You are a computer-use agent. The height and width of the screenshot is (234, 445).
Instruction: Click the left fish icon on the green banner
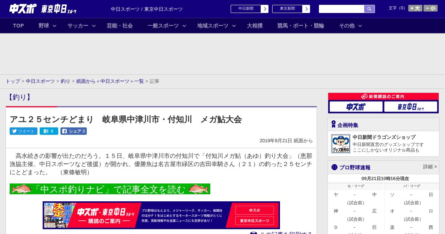point(22,189)
